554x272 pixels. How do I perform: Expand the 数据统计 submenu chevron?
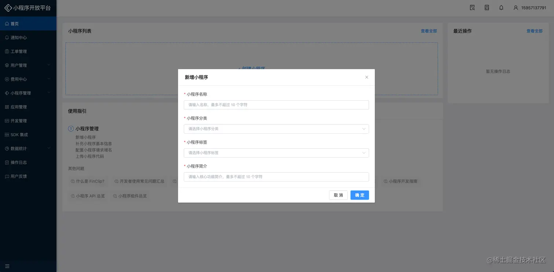pos(49,149)
